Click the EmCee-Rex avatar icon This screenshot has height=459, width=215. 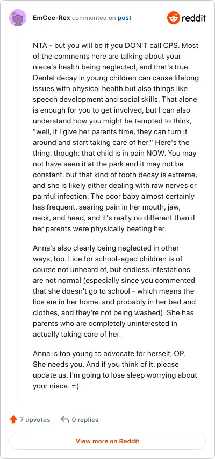(x=18, y=18)
